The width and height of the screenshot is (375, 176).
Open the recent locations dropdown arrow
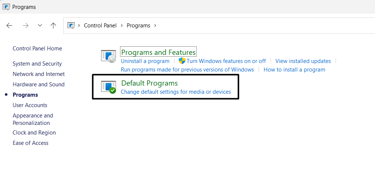pyautogui.click(x=40, y=26)
